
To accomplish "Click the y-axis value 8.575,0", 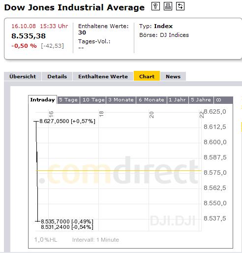I will 215,173.
